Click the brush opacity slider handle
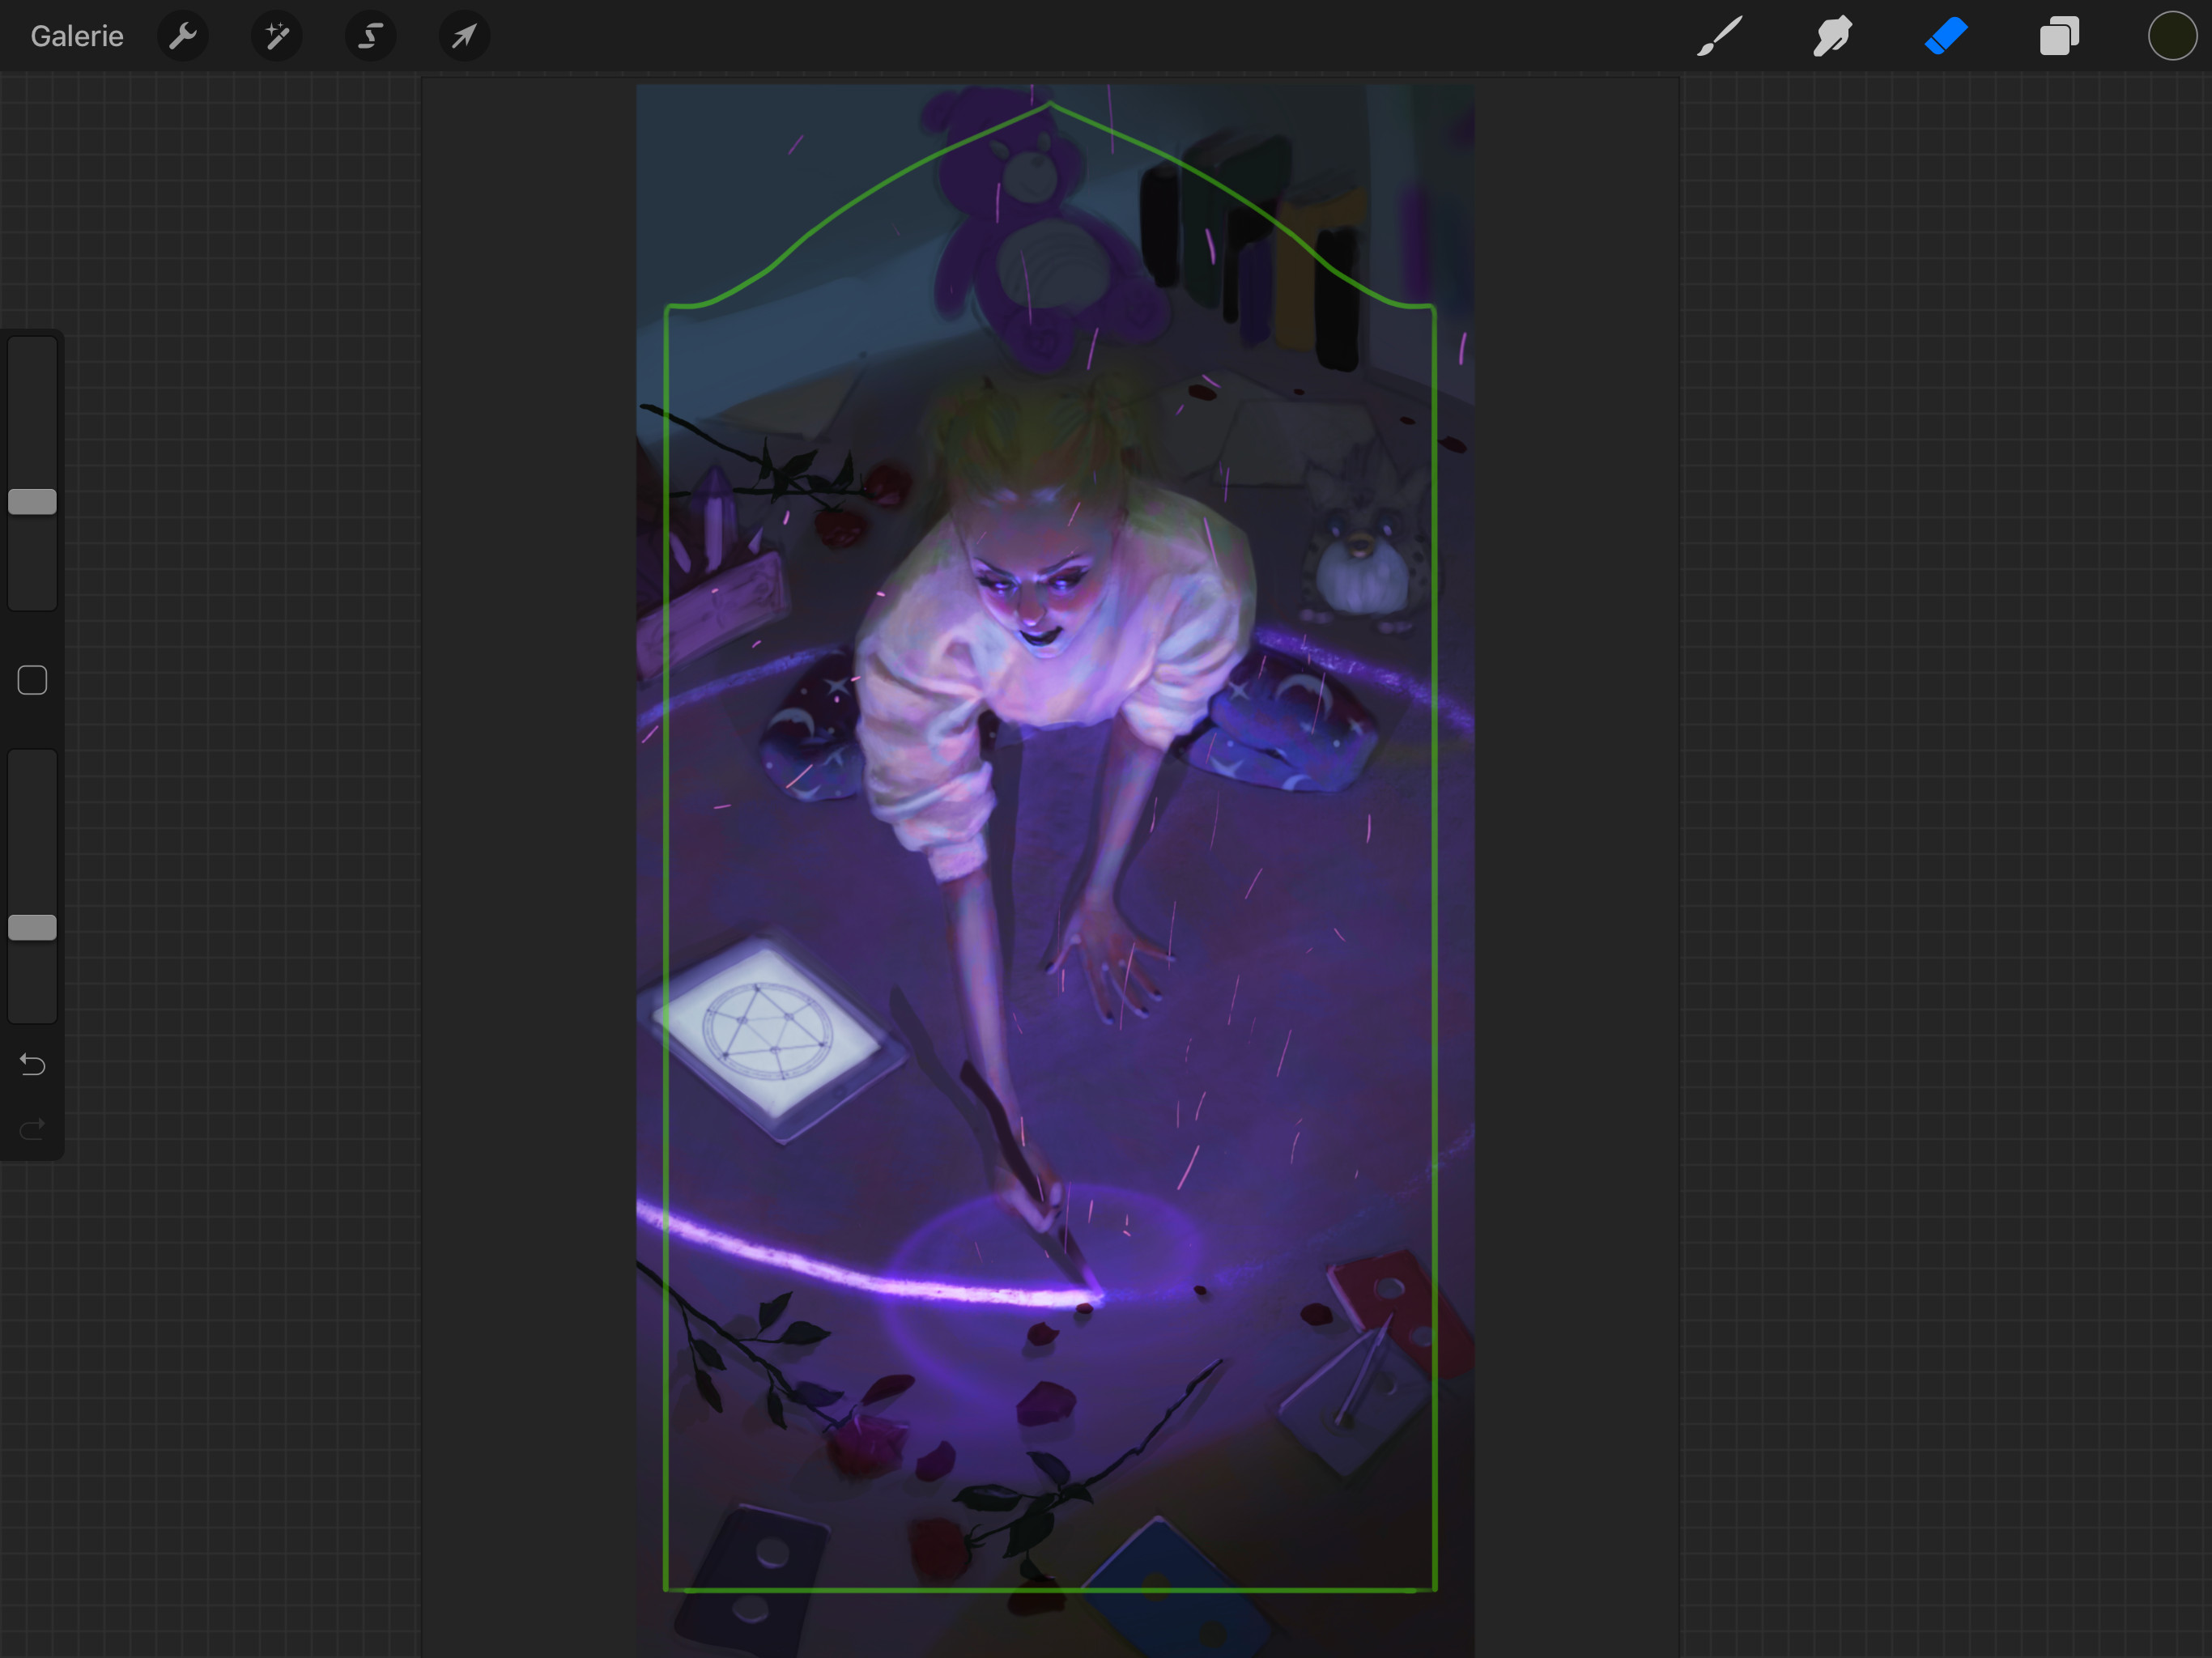2212x1658 pixels. pos(32,927)
